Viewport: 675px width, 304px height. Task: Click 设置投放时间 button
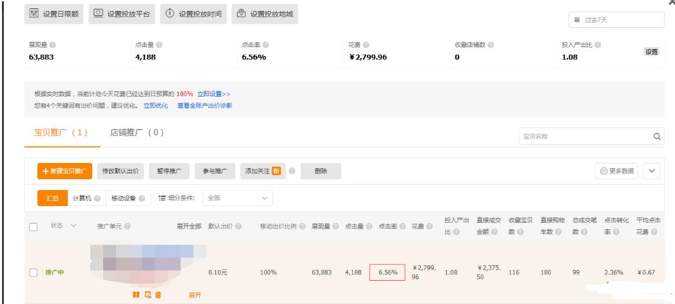pos(193,14)
